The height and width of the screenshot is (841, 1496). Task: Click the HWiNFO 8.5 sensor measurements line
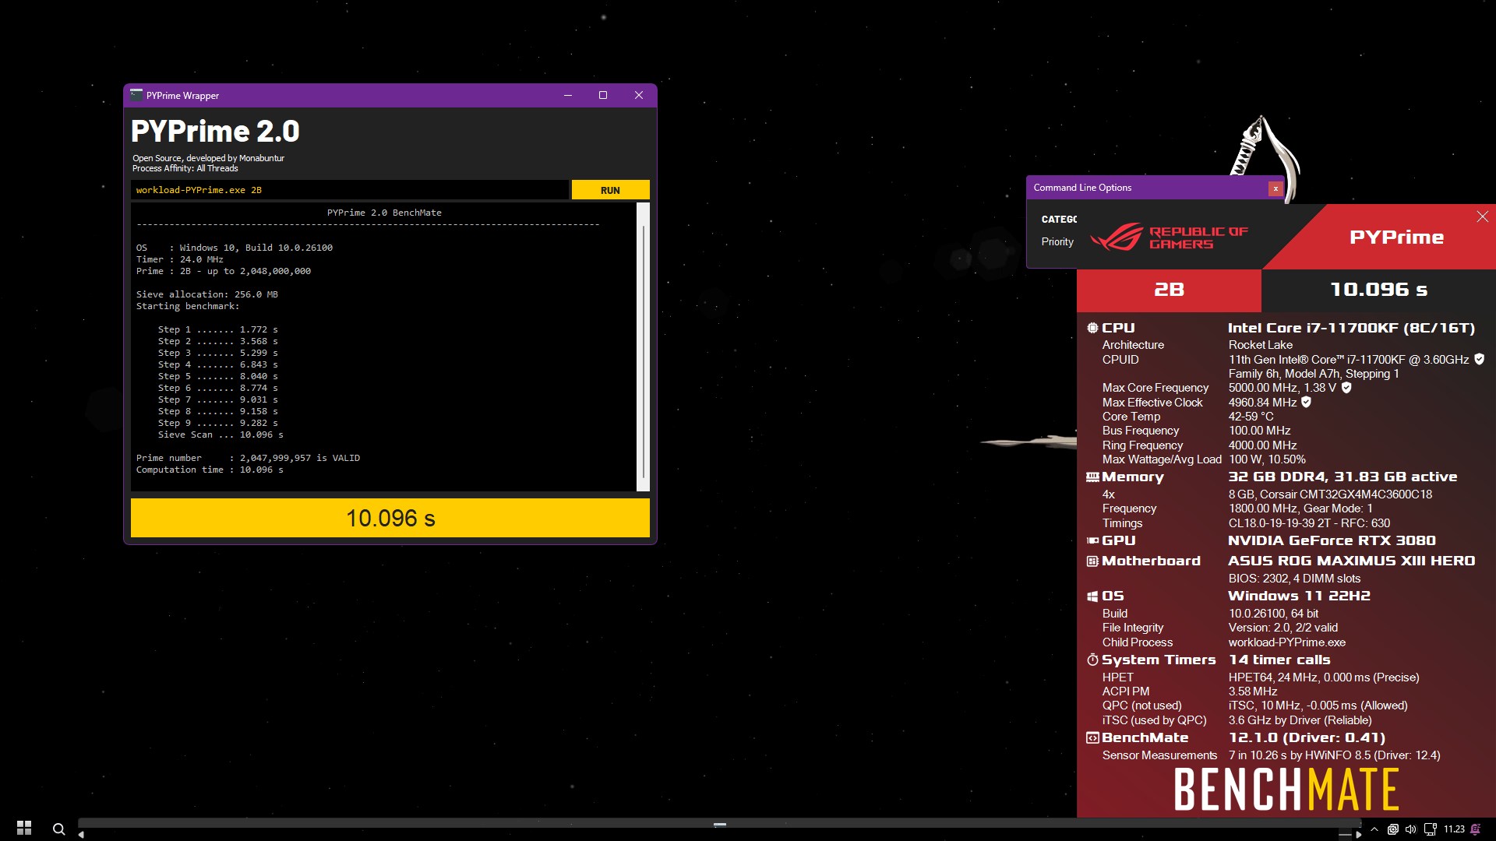coord(1334,755)
